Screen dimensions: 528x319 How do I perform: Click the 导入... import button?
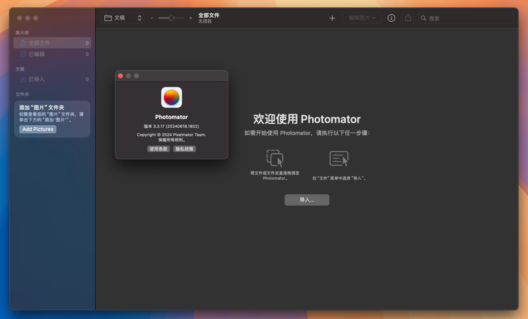(x=307, y=200)
